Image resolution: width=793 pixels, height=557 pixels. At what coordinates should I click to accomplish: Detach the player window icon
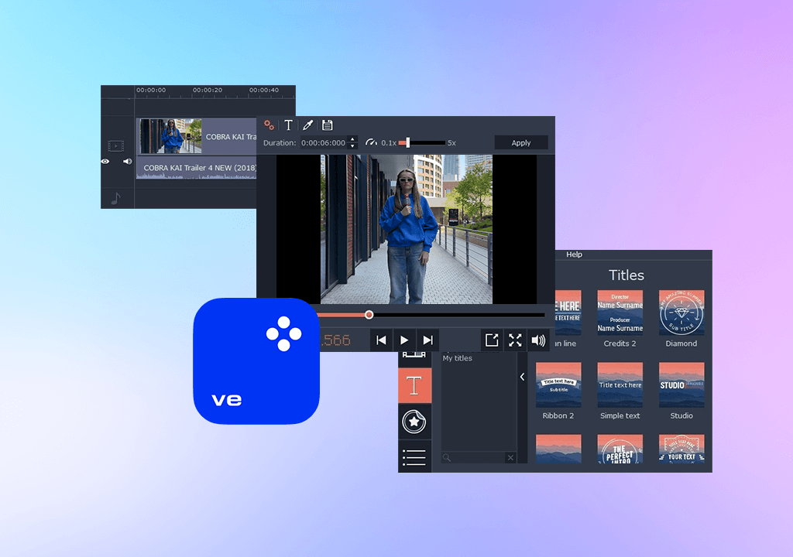click(x=492, y=340)
